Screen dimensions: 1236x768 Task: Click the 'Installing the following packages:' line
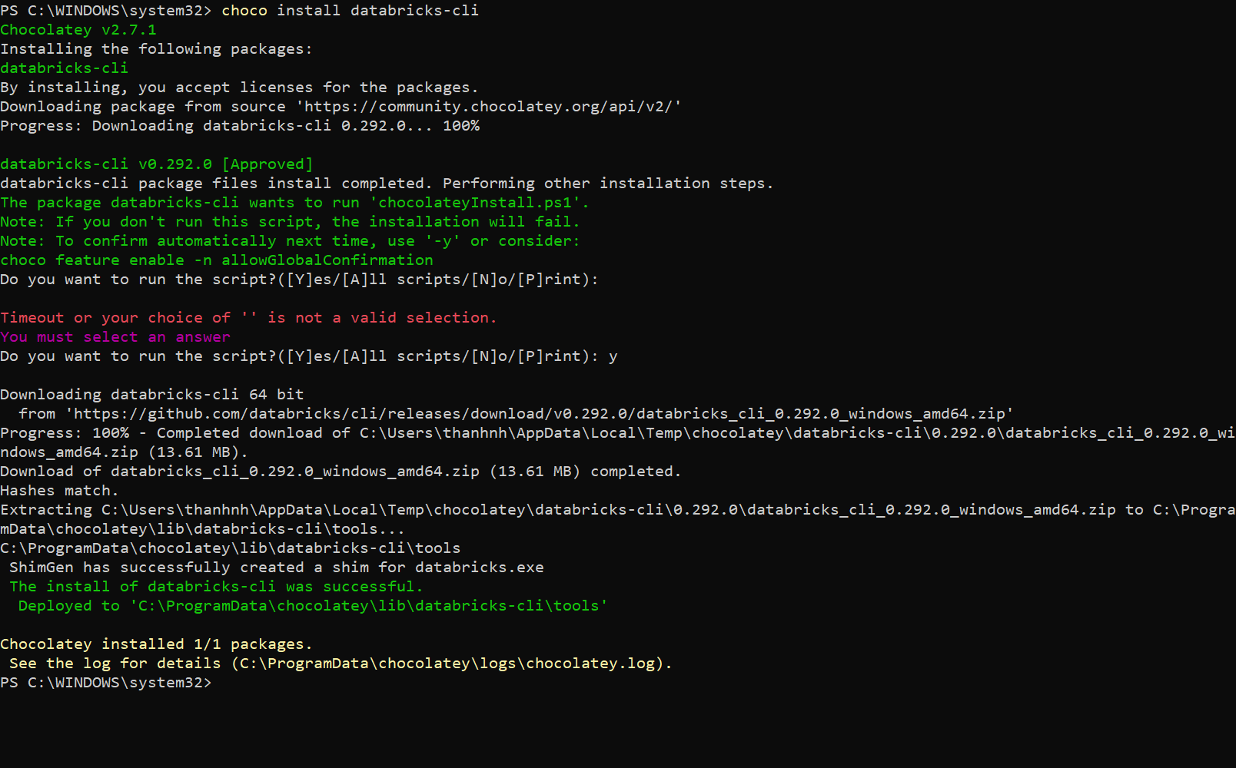tap(156, 49)
